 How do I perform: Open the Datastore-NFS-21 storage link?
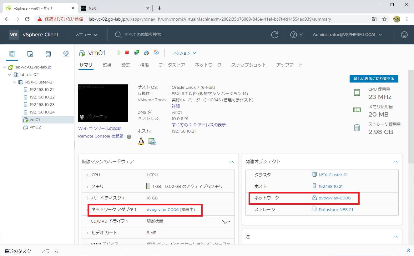[336, 210]
